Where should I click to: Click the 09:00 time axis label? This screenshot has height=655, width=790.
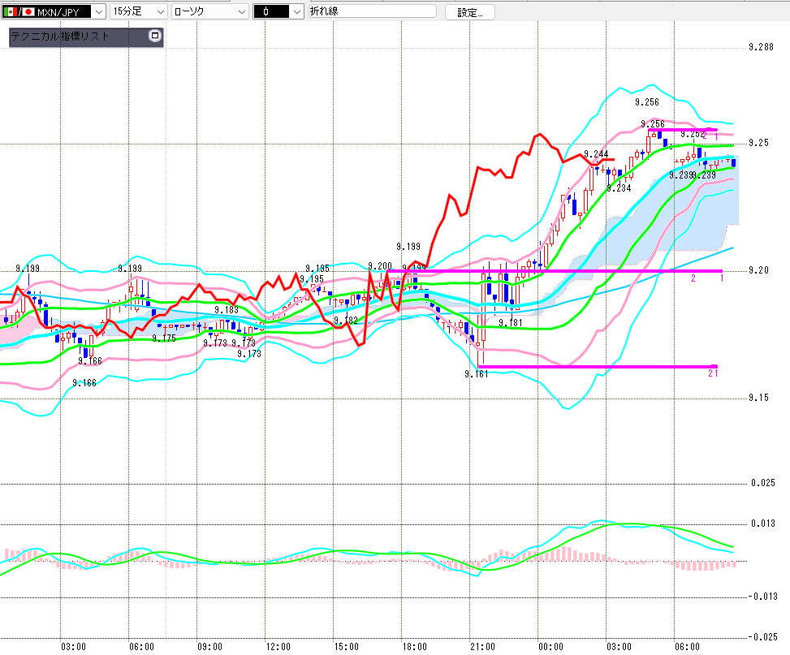click(x=209, y=646)
